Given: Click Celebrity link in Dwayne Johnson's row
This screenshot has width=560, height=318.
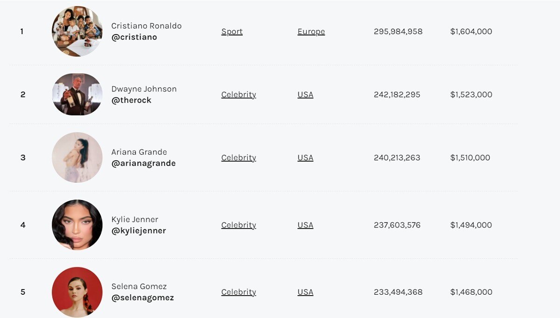Looking at the screenshot, I should (238, 95).
